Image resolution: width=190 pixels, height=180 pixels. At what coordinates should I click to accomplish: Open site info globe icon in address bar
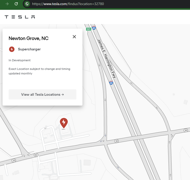[27, 4]
